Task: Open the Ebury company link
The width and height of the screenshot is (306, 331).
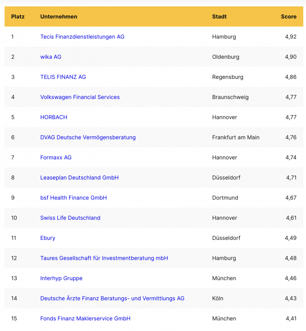Action: tap(48, 238)
